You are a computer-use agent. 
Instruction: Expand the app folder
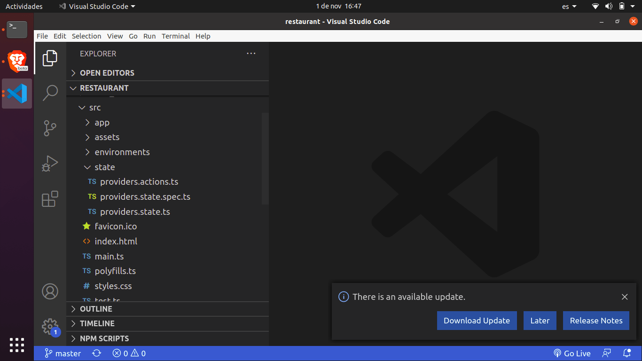click(102, 123)
